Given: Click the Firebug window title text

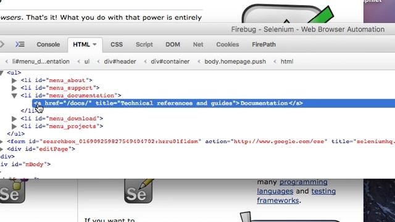Looking at the screenshot, I should (x=308, y=30).
